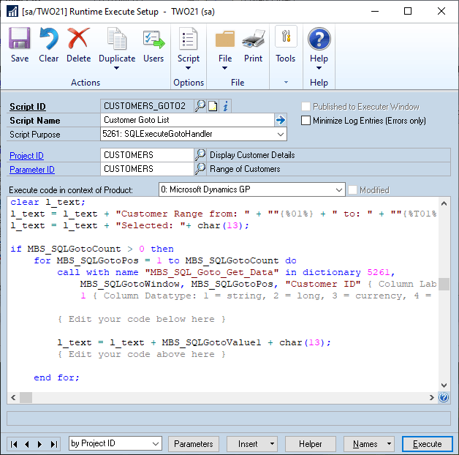Click 'Range of Customers' description
459x455 pixels.
click(x=245, y=169)
